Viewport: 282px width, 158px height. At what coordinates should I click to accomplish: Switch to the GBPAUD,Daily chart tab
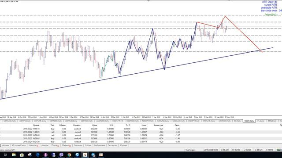(71, 121)
